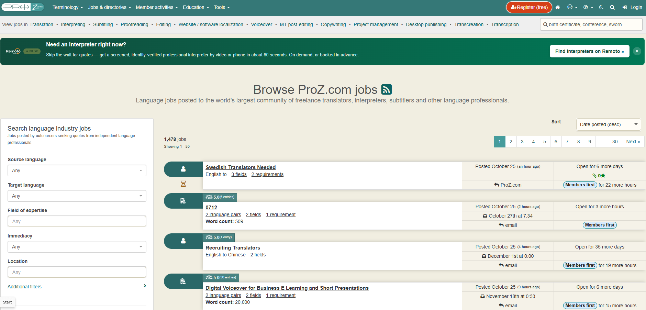Open the Sort by Date posted dropdown
Image resolution: width=646 pixels, height=310 pixels.
click(x=609, y=124)
